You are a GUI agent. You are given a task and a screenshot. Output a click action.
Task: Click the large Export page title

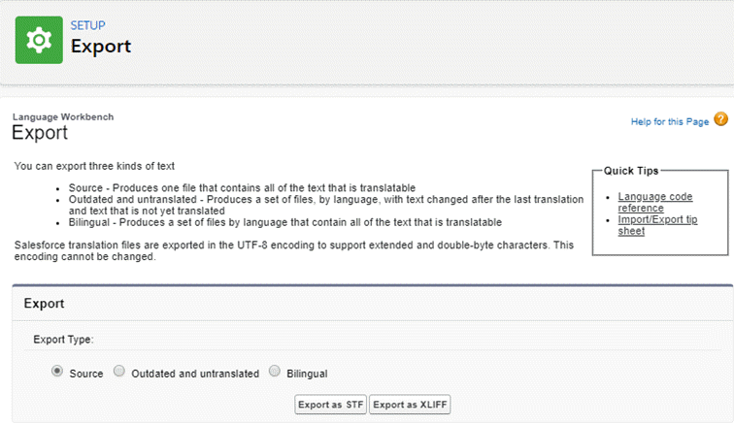100,46
